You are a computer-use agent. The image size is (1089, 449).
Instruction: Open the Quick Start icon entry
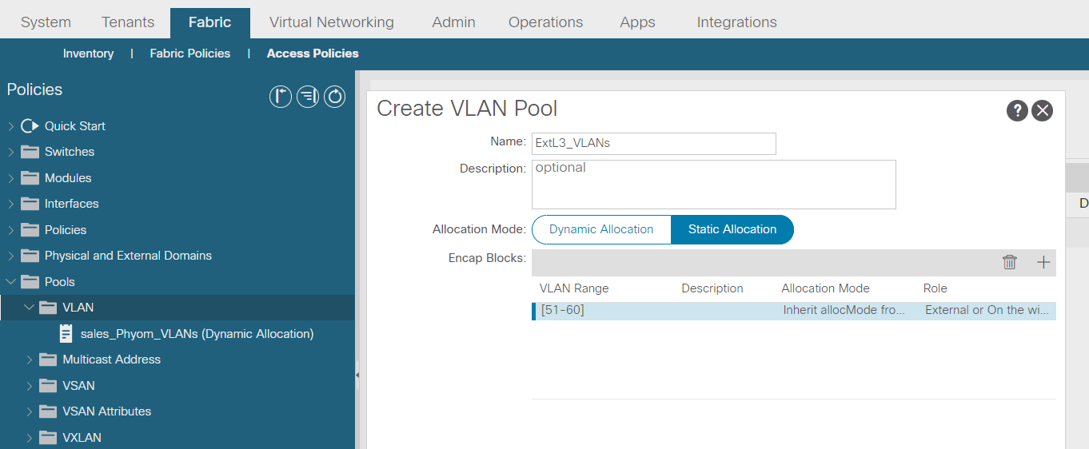click(30, 125)
